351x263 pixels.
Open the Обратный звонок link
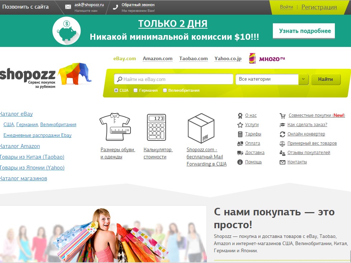click(138, 5)
